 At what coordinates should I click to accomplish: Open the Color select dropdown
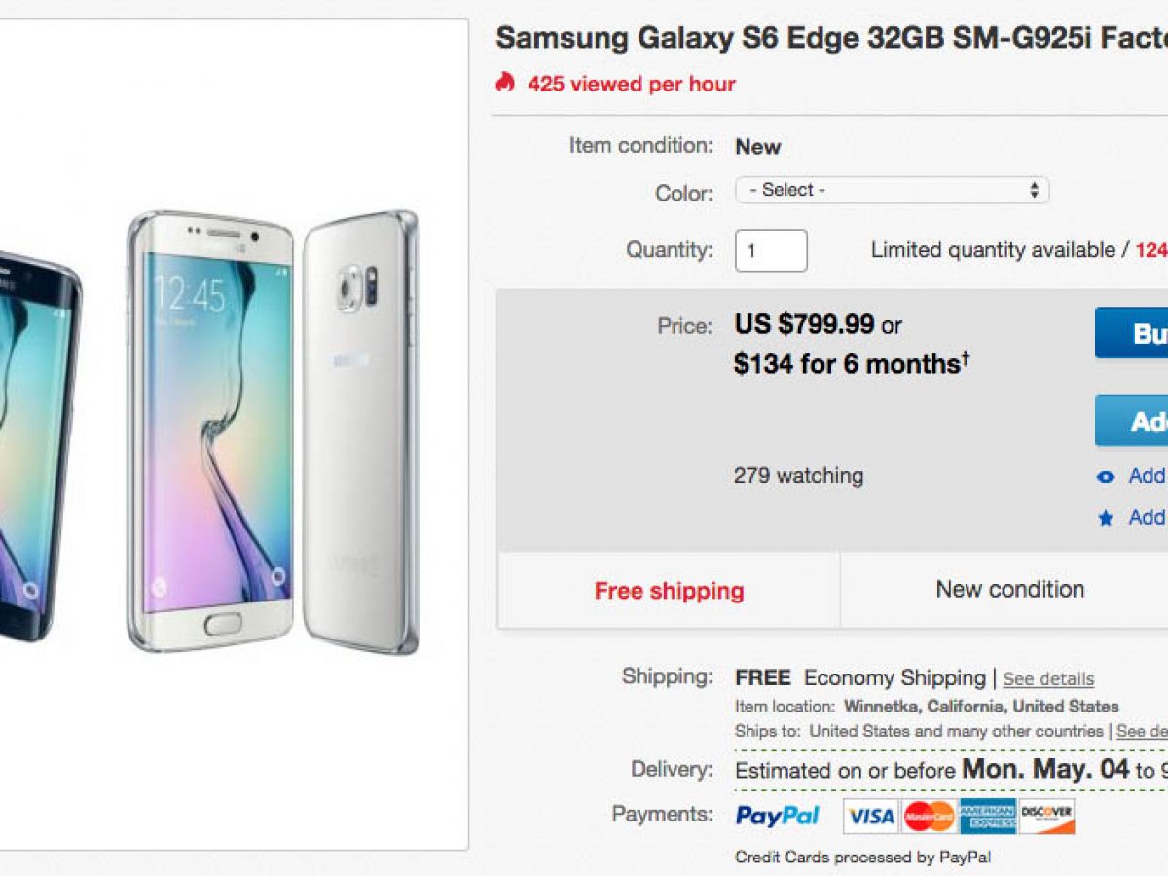pyautogui.click(x=892, y=190)
